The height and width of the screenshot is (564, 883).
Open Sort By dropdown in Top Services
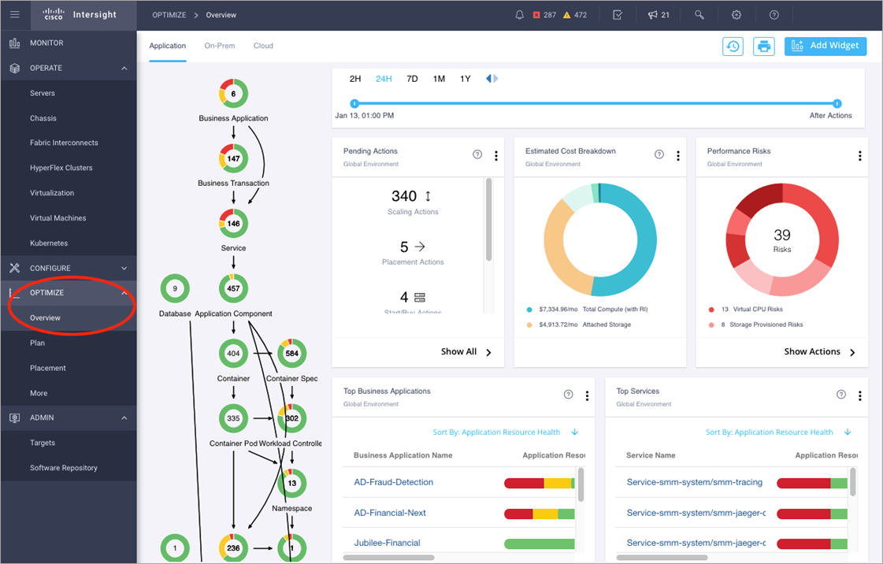770,432
